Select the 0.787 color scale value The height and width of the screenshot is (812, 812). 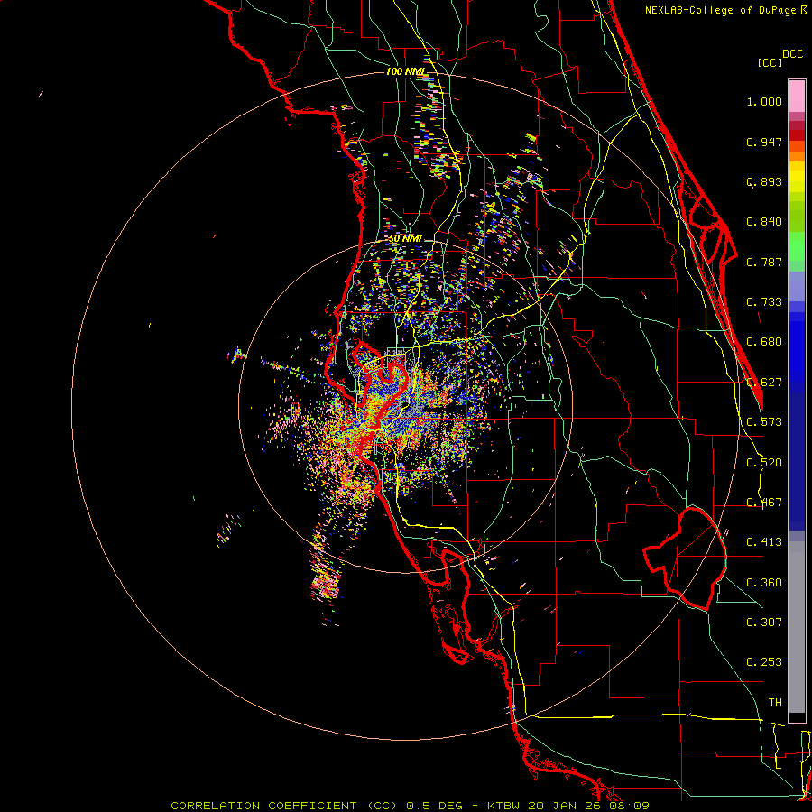click(x=764, y=262)
